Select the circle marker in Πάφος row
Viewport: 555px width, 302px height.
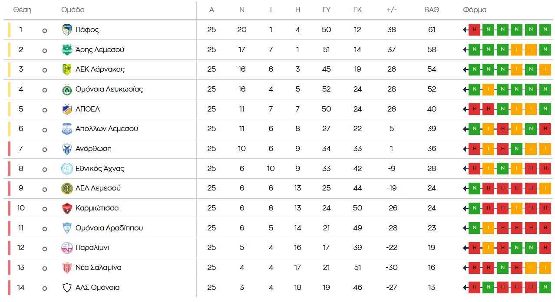[x=44, y=31]
